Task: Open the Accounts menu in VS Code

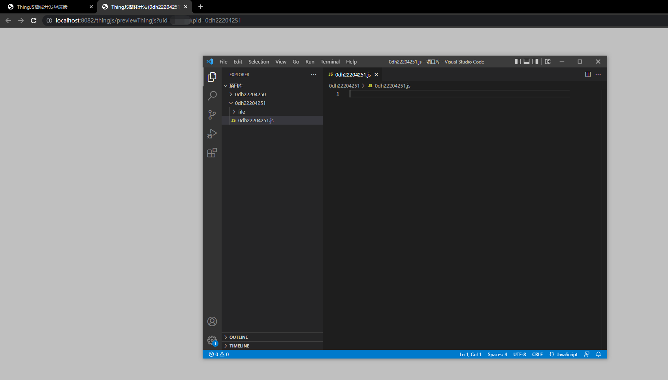Action: click(x=212, y=321)
